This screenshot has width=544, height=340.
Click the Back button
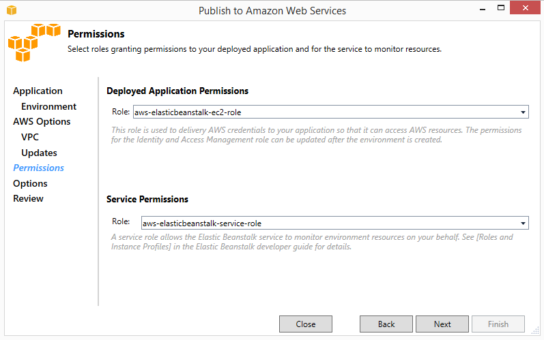coord(386,324)
